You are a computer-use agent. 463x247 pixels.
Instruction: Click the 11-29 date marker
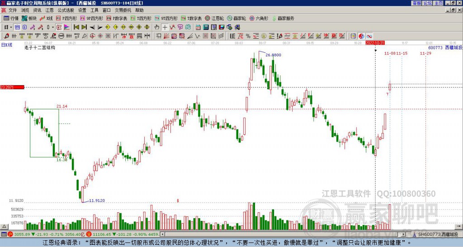[425, 53]
